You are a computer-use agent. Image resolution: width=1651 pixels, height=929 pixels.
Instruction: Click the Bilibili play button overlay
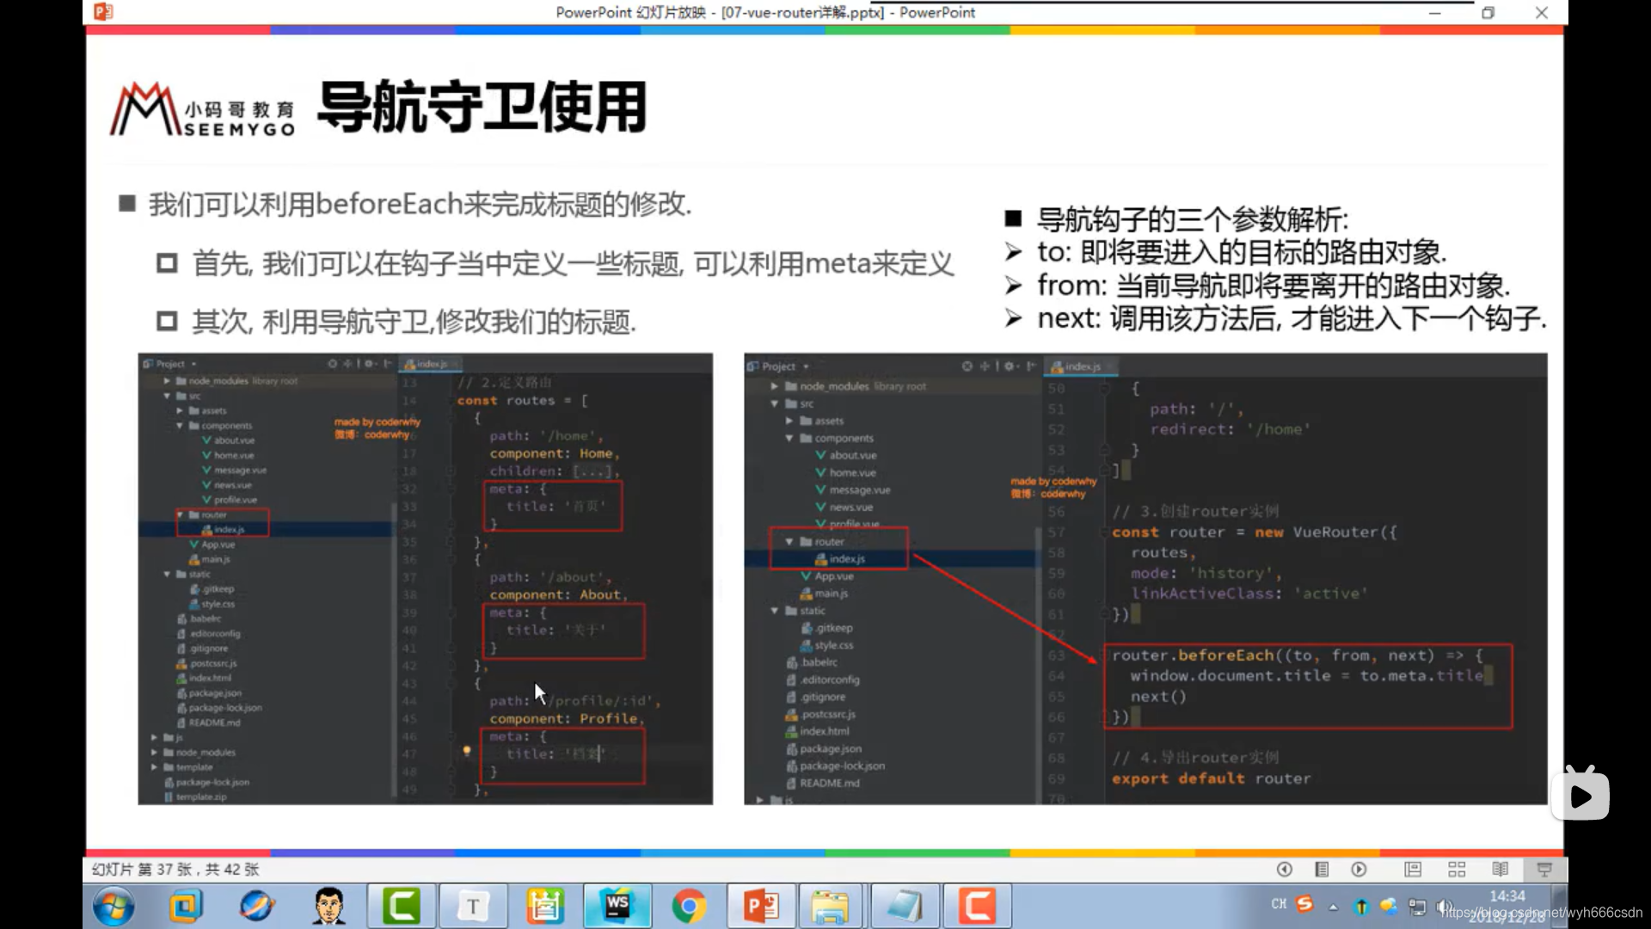[x=1580, y=796]
